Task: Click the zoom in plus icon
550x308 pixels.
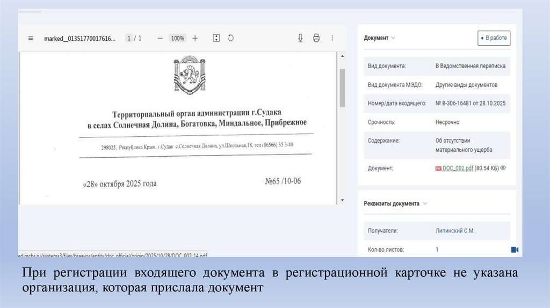Action: pos(195,38)
